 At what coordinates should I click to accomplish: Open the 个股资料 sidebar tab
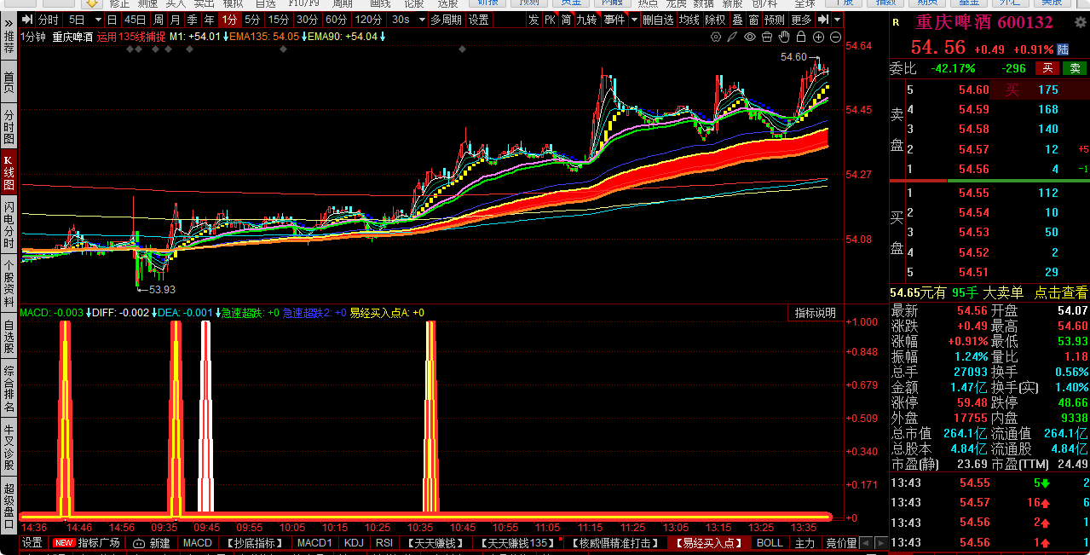coord(9,284)
